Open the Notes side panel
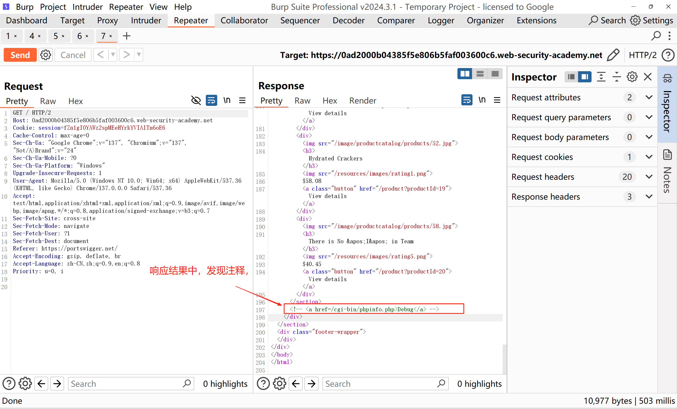 (x=667, y=173)
